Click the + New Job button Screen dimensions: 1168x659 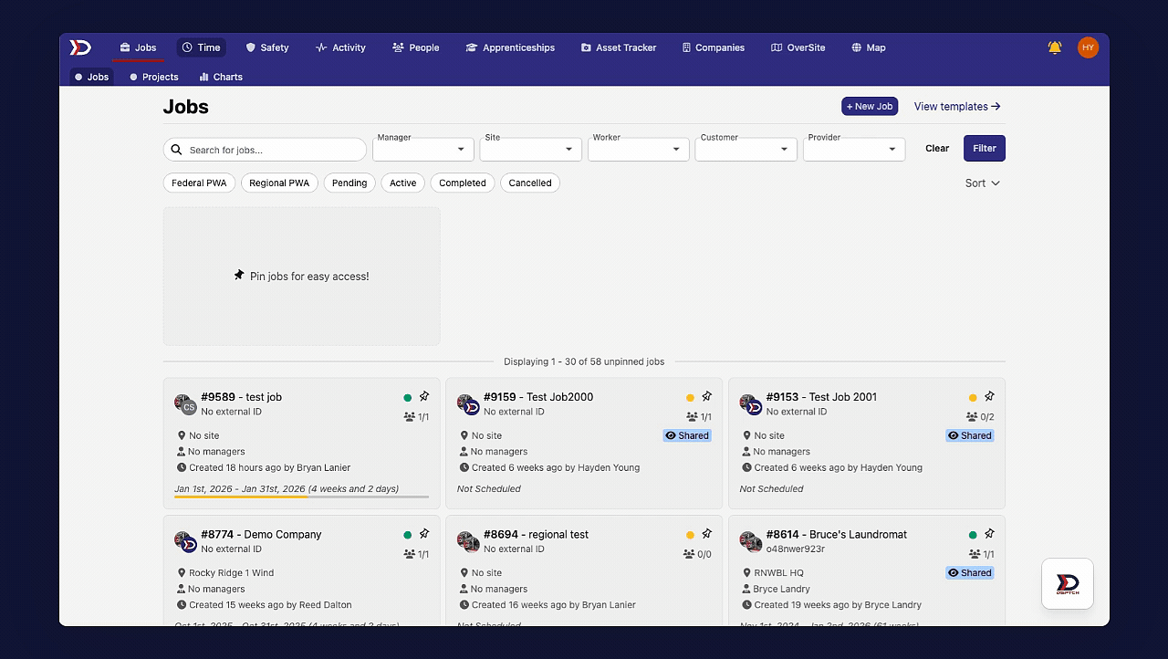870,107
